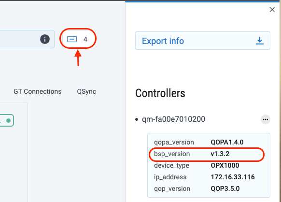281x202 pixels.
Task: Switch to the GT Connections tab
Action: (38, 91)
